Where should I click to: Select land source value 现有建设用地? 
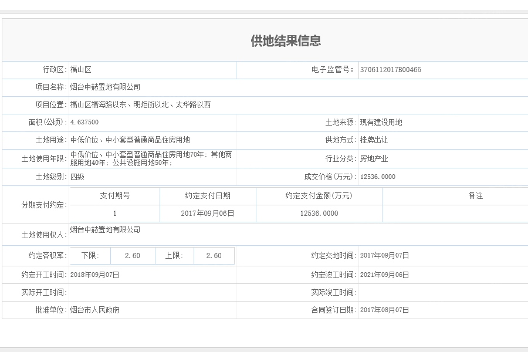click(x=381, y=122)
